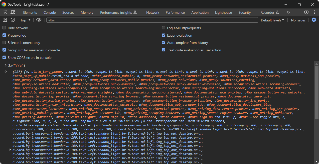Open the console sidebar panel icon
This screenshot has height=164, width=319.
(x=4, y=20)
